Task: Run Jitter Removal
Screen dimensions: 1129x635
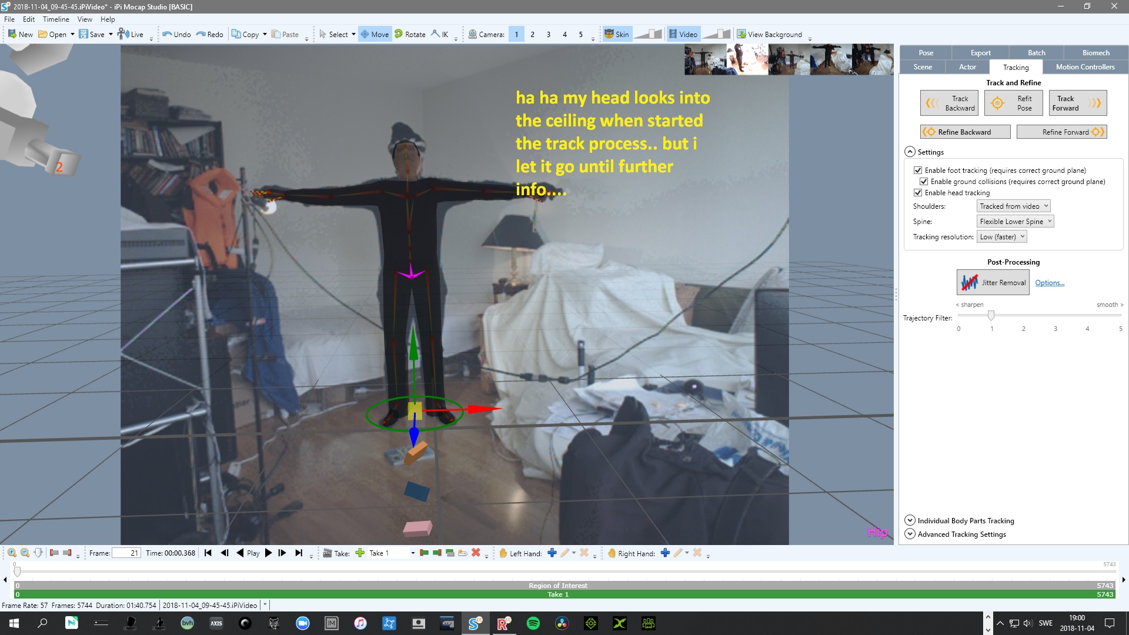Action: tap(993, 282)
